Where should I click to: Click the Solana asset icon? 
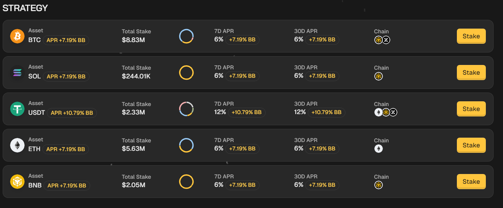[18, 72]
